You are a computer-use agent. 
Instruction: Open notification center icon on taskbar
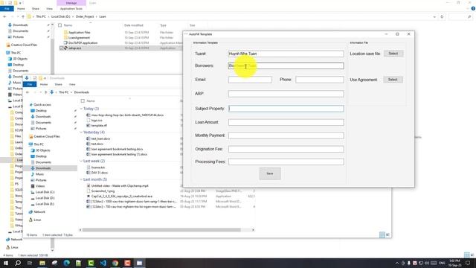(x=468, y=263)
